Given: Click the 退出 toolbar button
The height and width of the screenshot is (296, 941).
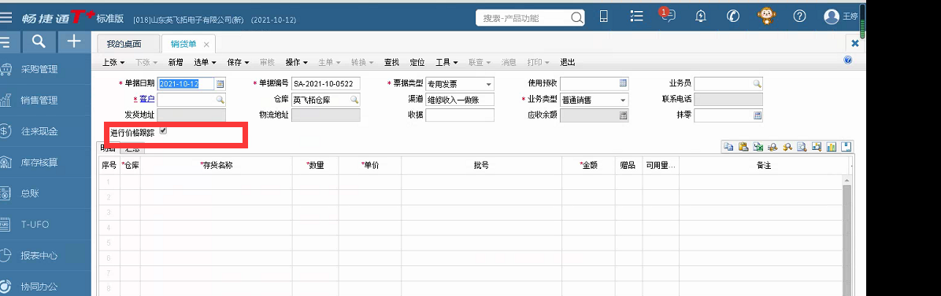Looking at the screenshot, I should point(568,62).
